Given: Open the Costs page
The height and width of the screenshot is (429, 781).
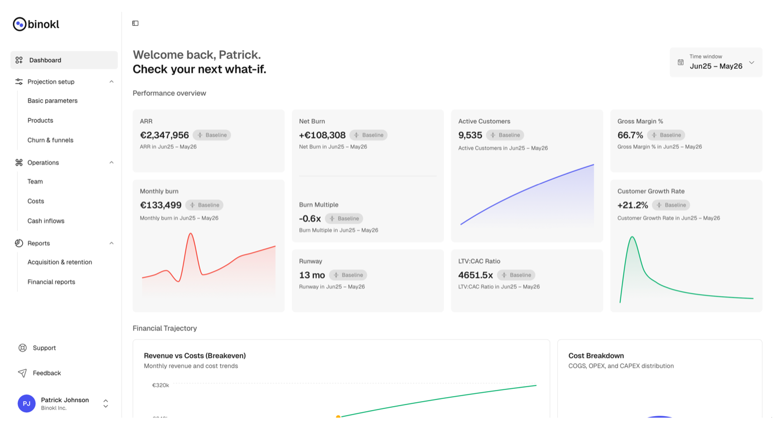Looking at the screenshot, I should (x=35, y=201).
